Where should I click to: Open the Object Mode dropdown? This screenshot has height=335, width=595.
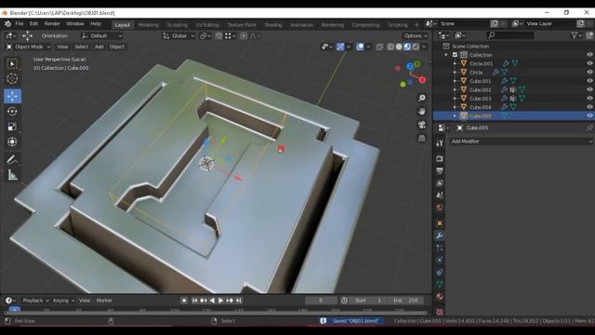29,47
